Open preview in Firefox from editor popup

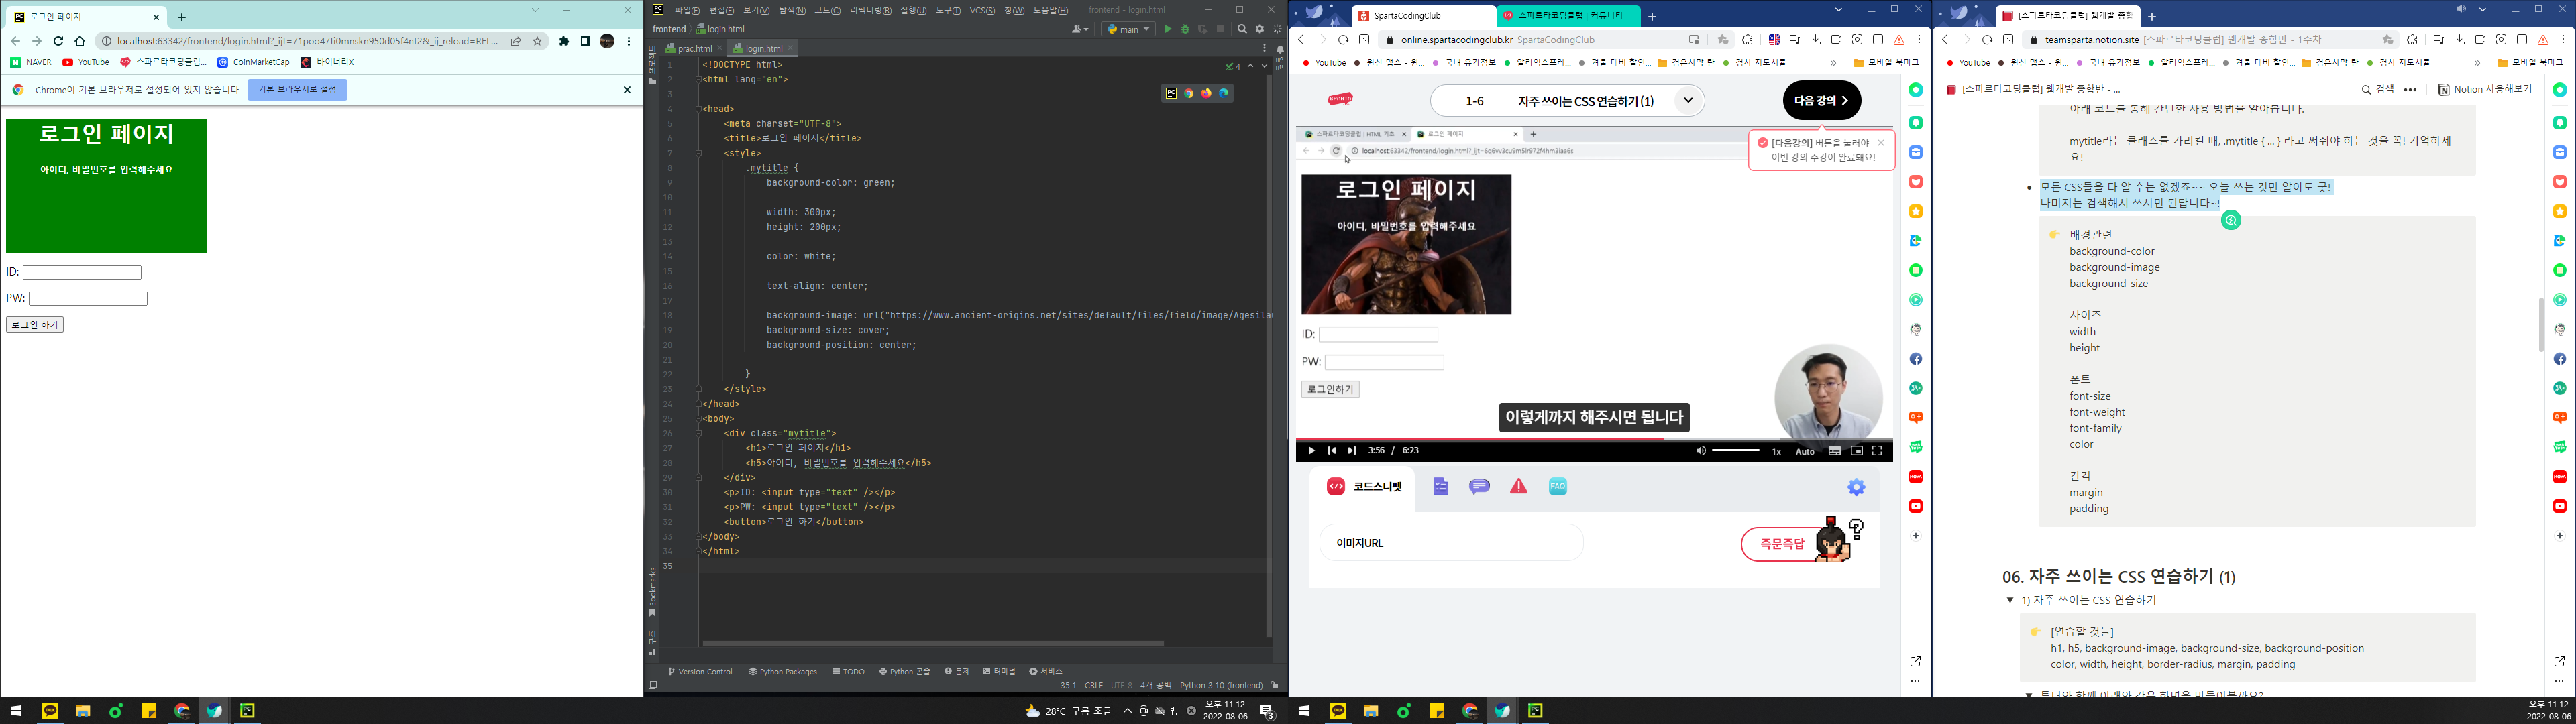1206,93
